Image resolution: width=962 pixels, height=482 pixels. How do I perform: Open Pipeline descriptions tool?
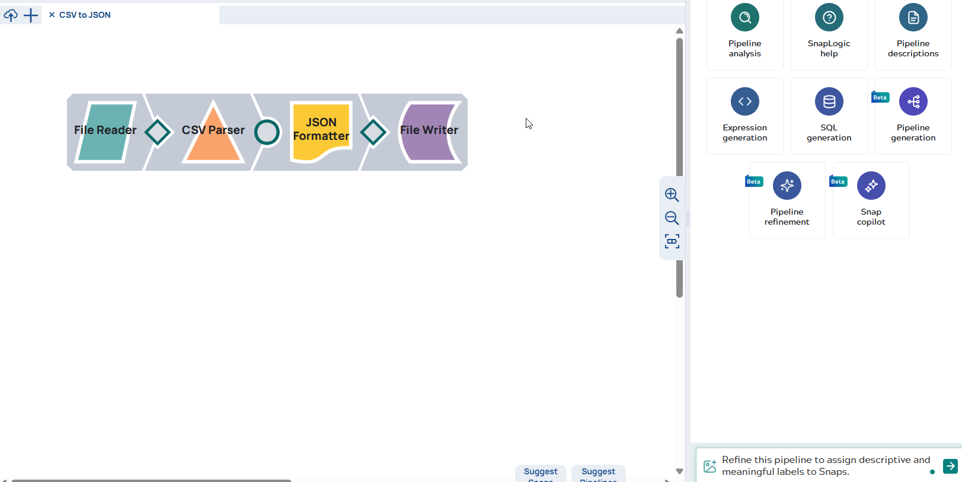(x=913, y=33)
